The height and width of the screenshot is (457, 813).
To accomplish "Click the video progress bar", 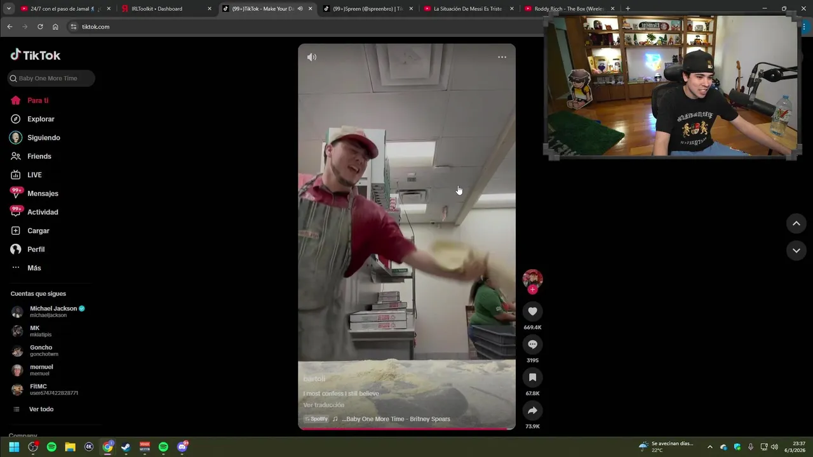I will coord(406,428).
